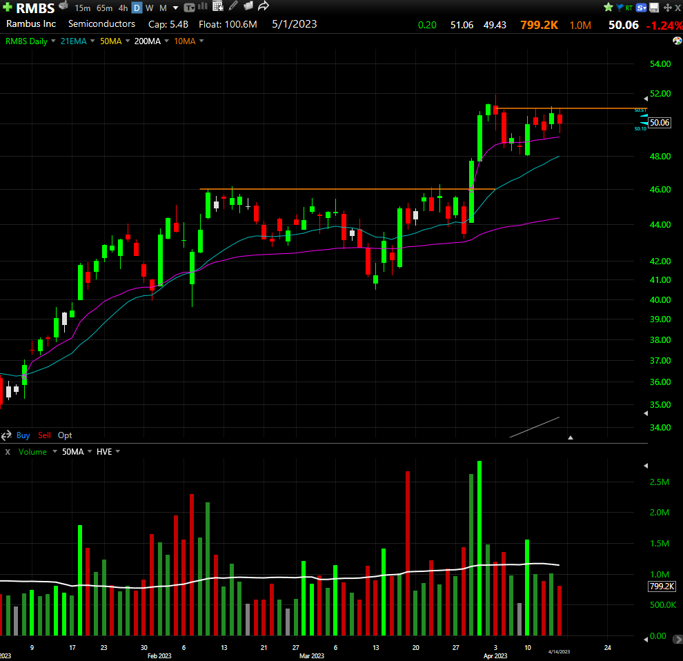
Task: Click the Buy button
Action: point(23,435)
